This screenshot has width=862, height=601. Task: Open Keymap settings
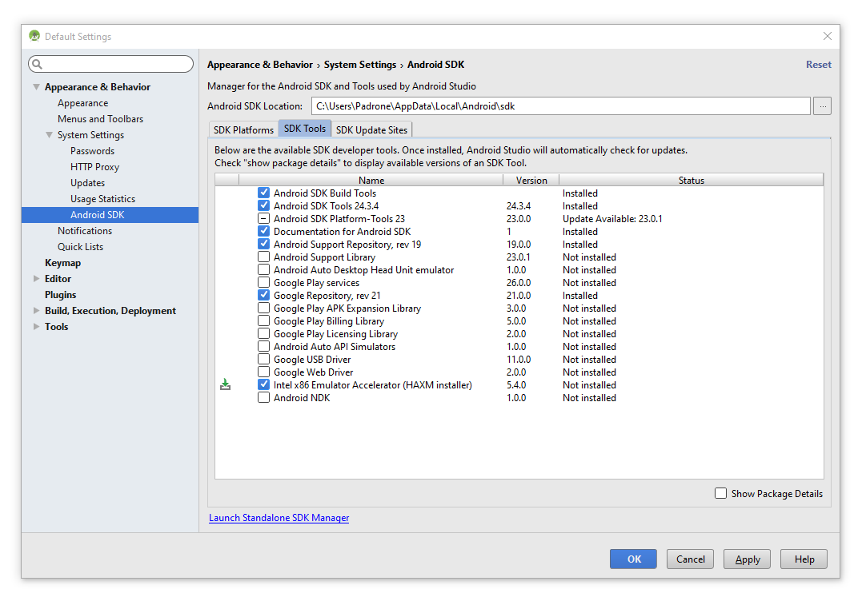(x=62, y=263)
